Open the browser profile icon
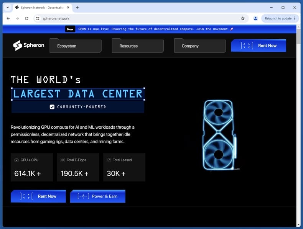 [255, 18]
